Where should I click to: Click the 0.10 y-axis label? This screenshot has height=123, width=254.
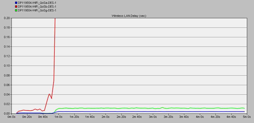point(6,66)
